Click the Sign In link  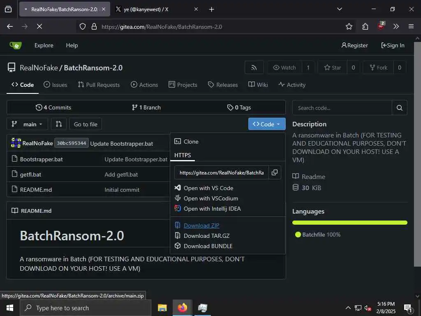(393, 45)
